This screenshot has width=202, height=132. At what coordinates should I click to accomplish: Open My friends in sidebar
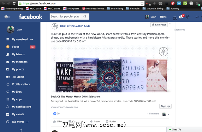tap(18, 54)
